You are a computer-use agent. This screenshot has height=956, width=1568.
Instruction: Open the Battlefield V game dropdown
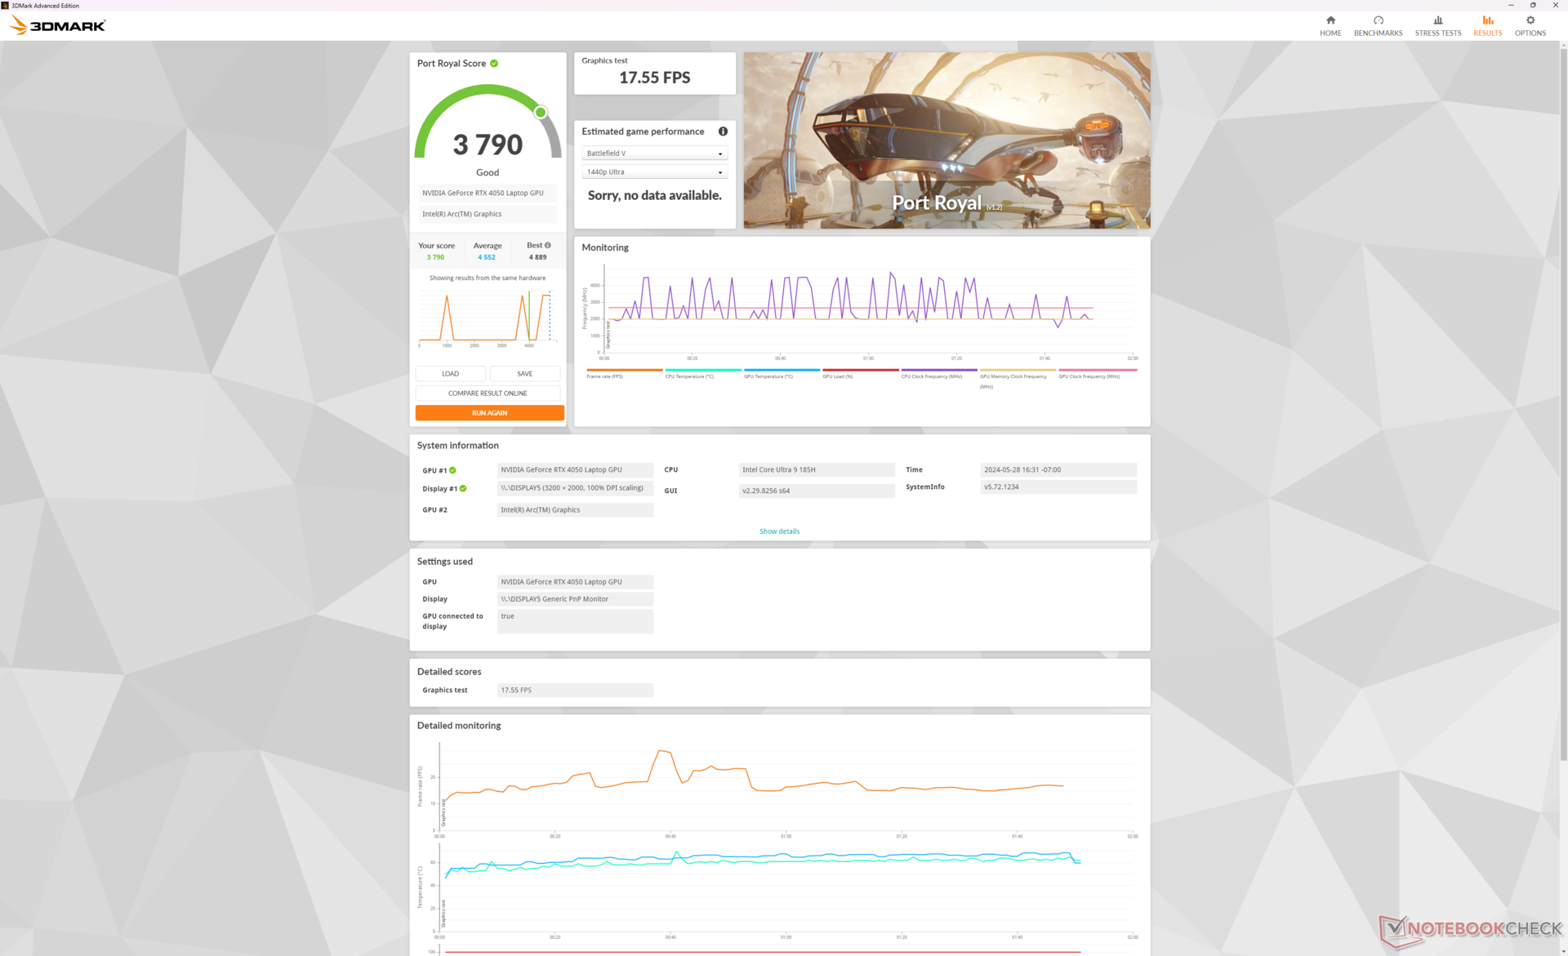pyautogui.click(x=654, y=153)
